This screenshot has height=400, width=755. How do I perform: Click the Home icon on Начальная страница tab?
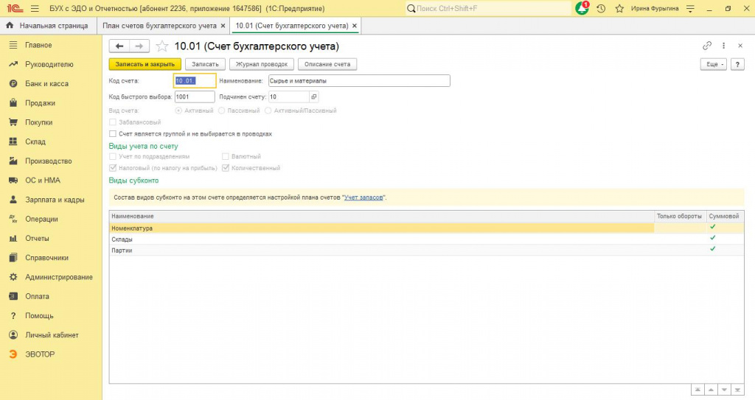[10, 25]
